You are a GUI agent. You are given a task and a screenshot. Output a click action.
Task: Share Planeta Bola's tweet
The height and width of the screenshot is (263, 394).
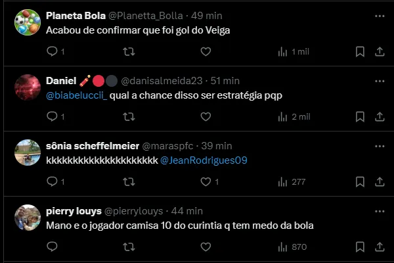pyautogui.click(x=380, y=51)
